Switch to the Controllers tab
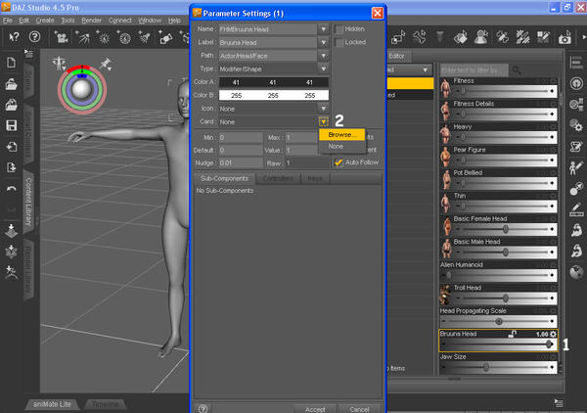Viewport: 587px width, 413px height. 278,178
